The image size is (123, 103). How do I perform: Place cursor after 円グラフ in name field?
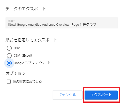coord(96,25)
